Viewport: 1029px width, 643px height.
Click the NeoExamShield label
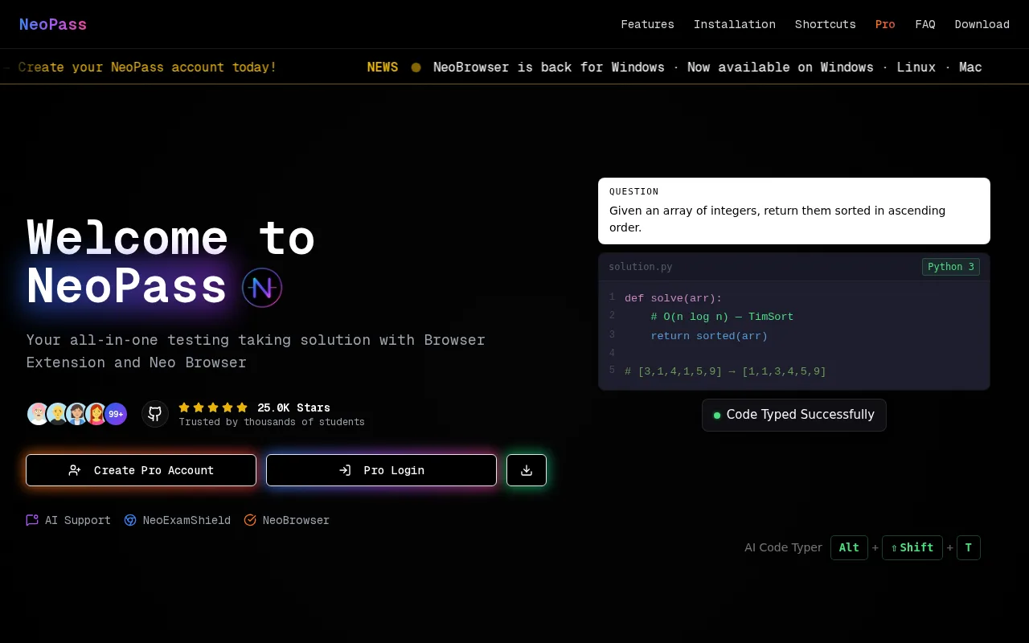pyautogui.click(x=187, y=520)
